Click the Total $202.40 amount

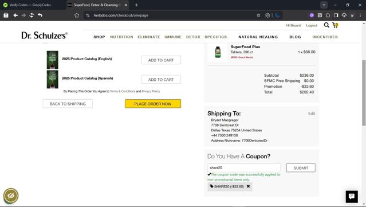(306, 92)
